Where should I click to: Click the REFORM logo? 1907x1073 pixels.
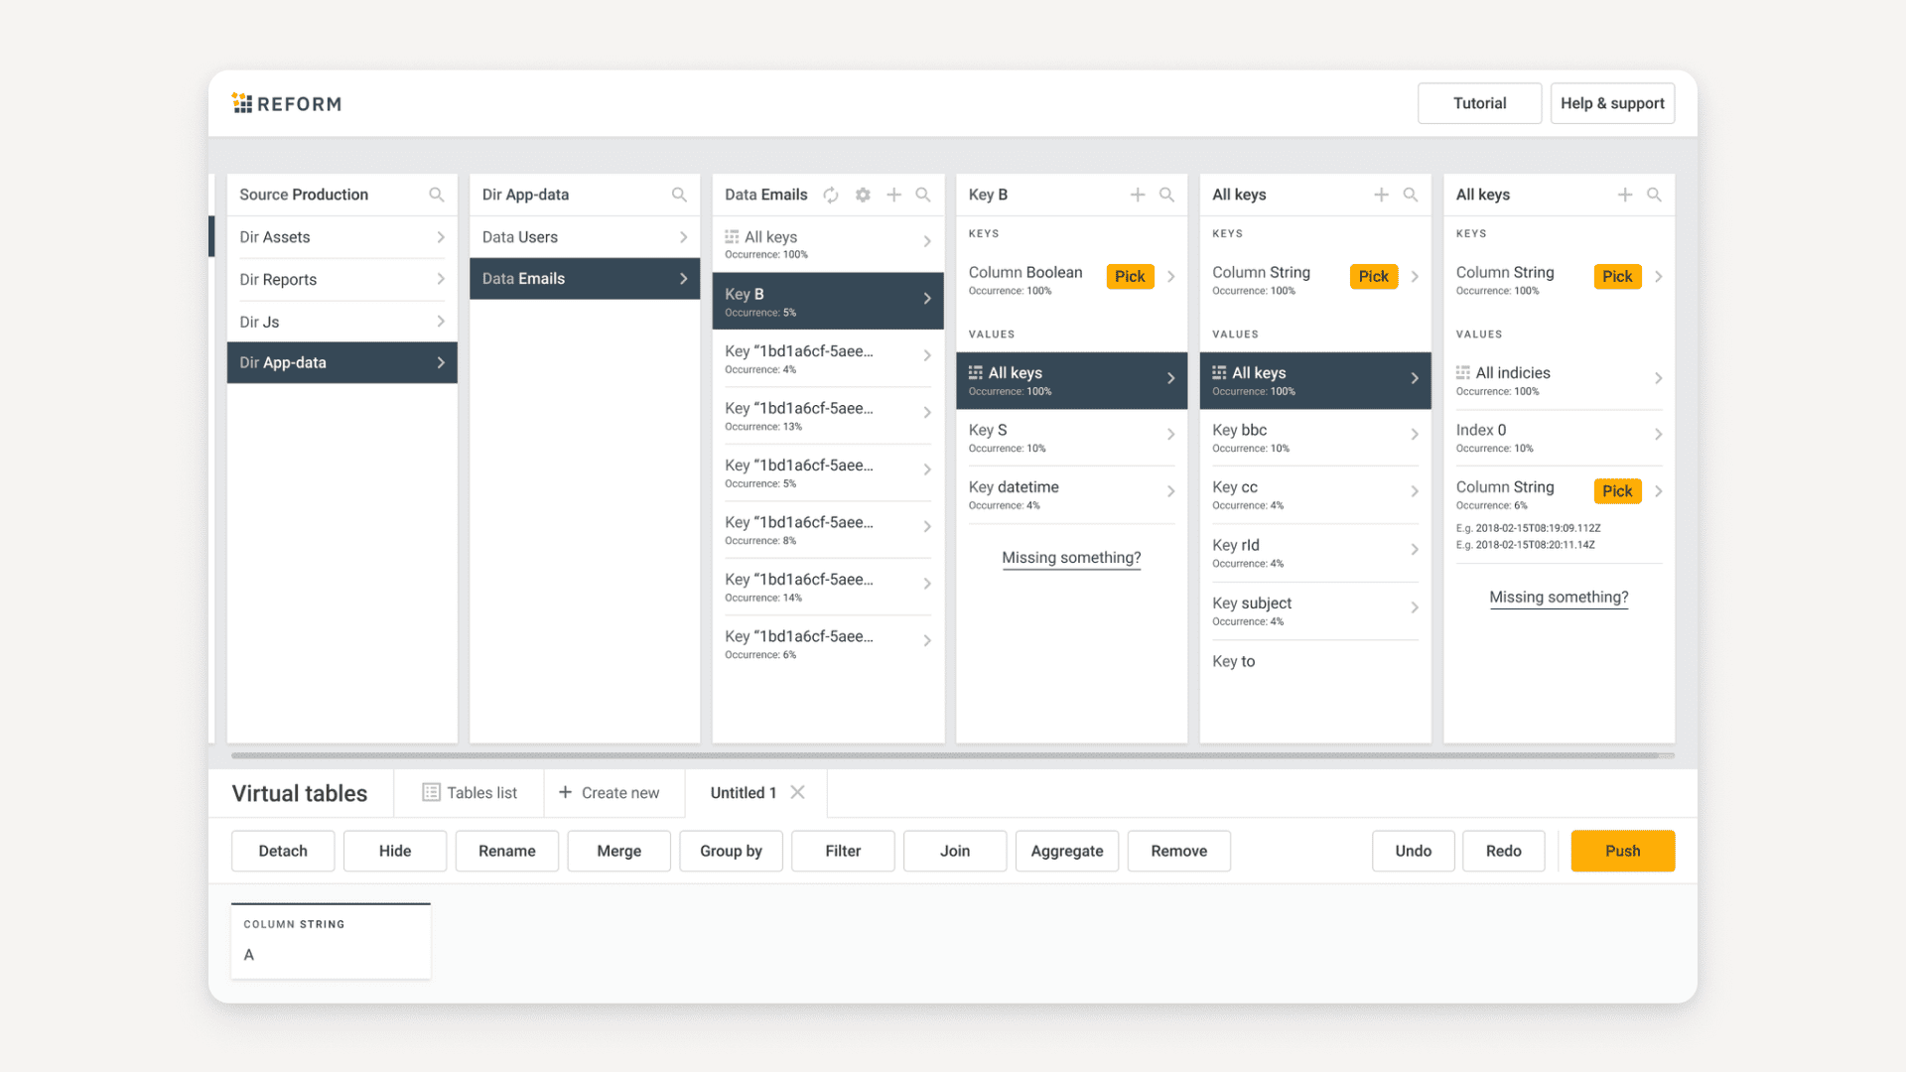[x=286, y=103]
